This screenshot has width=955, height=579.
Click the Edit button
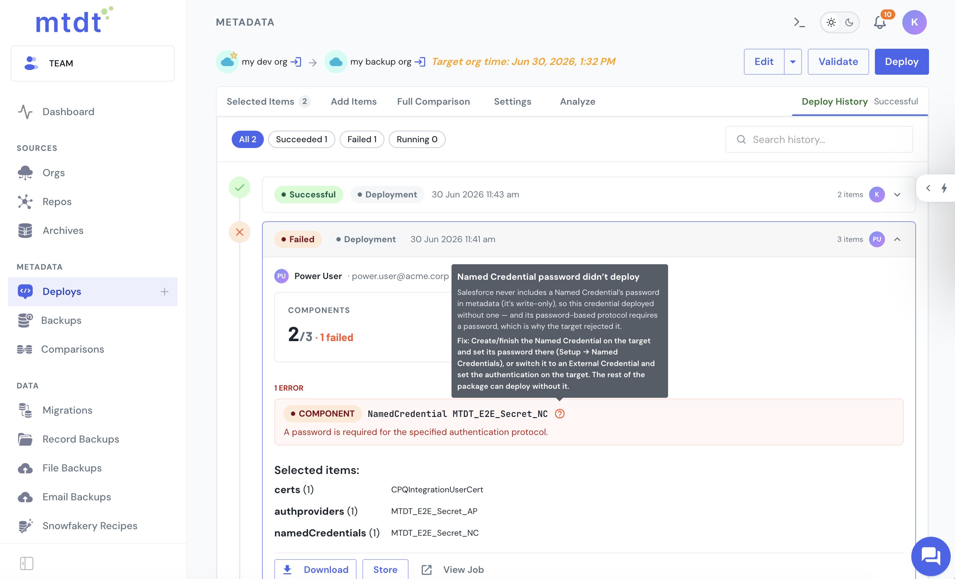764,62
